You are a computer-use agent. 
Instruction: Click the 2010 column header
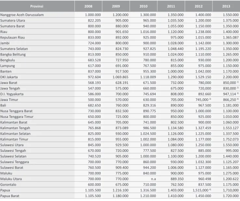[144, 6]
